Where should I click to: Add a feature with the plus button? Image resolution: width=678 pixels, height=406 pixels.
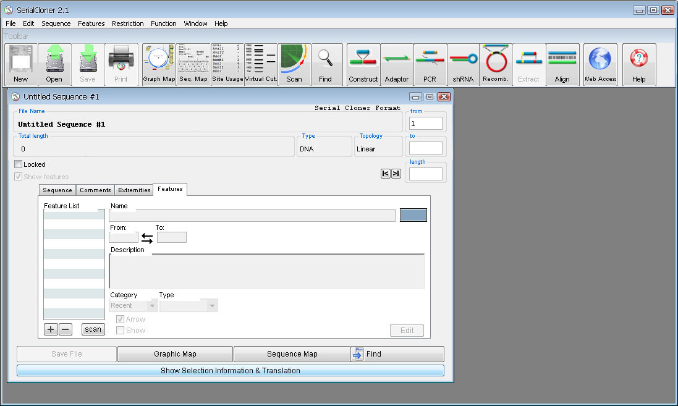point(51,329)
